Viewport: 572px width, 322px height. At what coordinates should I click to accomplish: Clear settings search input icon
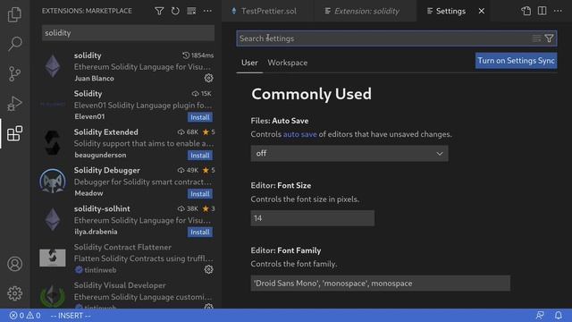click(536, 38)
